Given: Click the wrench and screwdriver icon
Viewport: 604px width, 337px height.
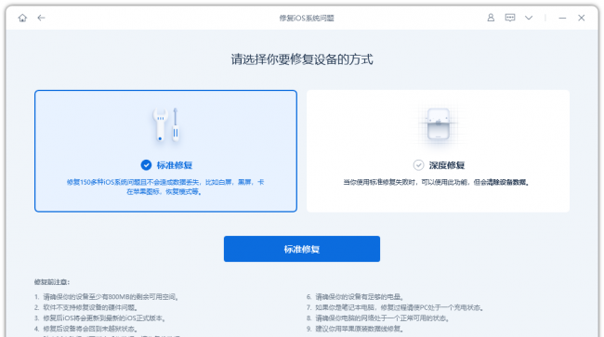Looking at the screenshot, I should point(166,125).
